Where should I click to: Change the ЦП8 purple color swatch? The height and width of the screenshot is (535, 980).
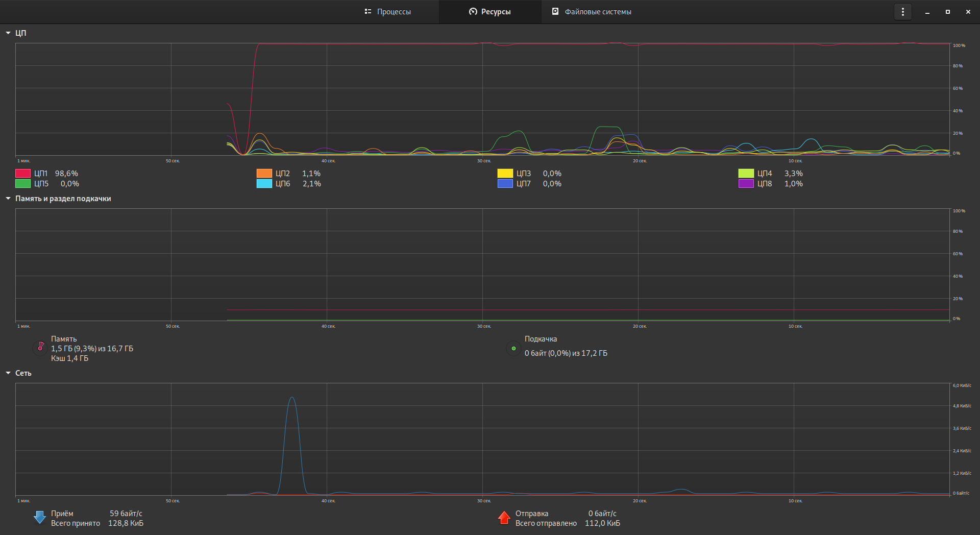pos(746,184)
